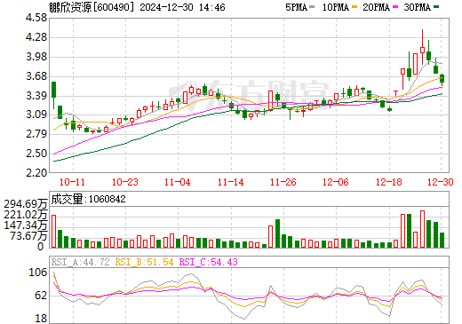Click the 2.20 price axis label
The width and height of the screenshot is (462, 324).
[36, 172]
